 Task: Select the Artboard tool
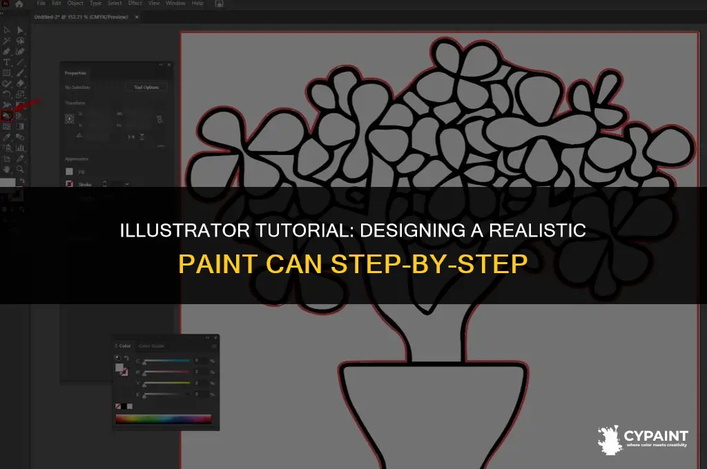point(7,159)
